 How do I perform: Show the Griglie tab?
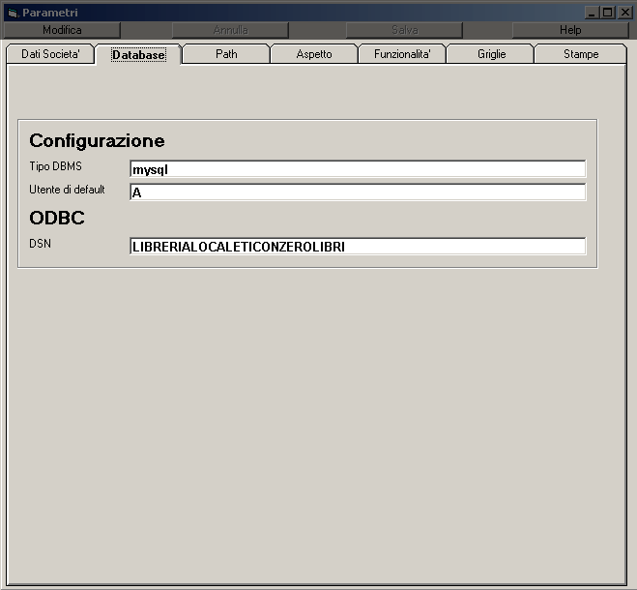(x=491, y=54)
